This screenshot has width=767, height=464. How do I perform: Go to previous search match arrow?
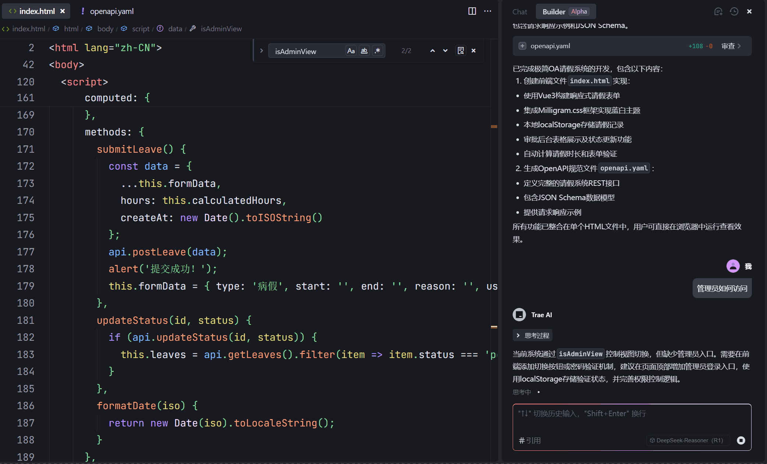(x=432, y=51)
